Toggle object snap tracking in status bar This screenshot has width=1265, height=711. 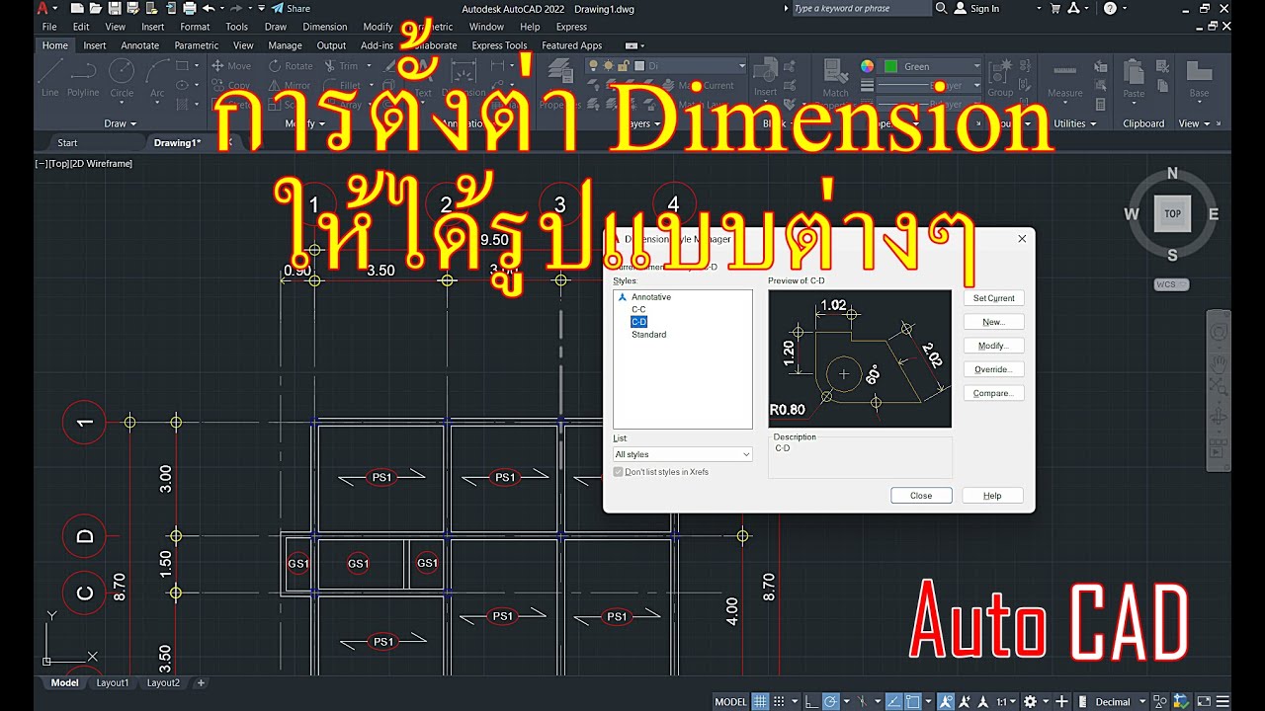coord(892,702)
